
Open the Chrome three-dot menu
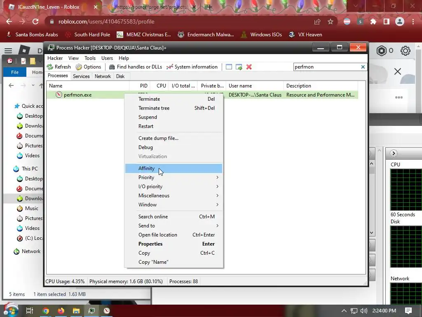click(413, 21)
